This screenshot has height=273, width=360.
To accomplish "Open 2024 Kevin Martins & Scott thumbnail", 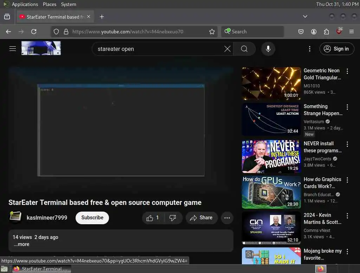I will click(271, 228).
